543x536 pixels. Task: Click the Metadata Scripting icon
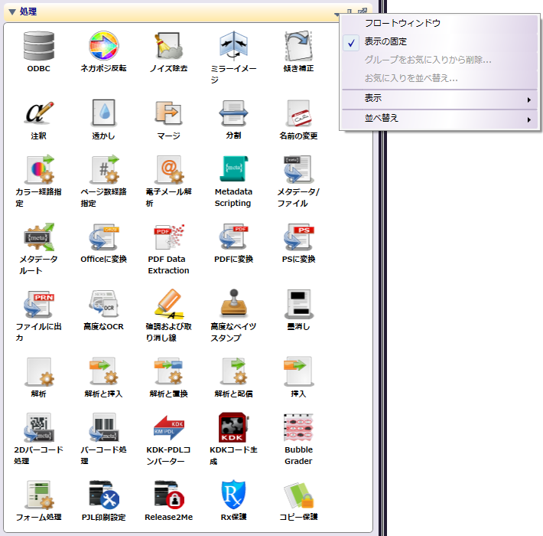[233, 170]
